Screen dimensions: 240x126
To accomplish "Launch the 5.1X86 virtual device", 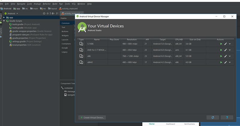I will click(x=221, y=44).
